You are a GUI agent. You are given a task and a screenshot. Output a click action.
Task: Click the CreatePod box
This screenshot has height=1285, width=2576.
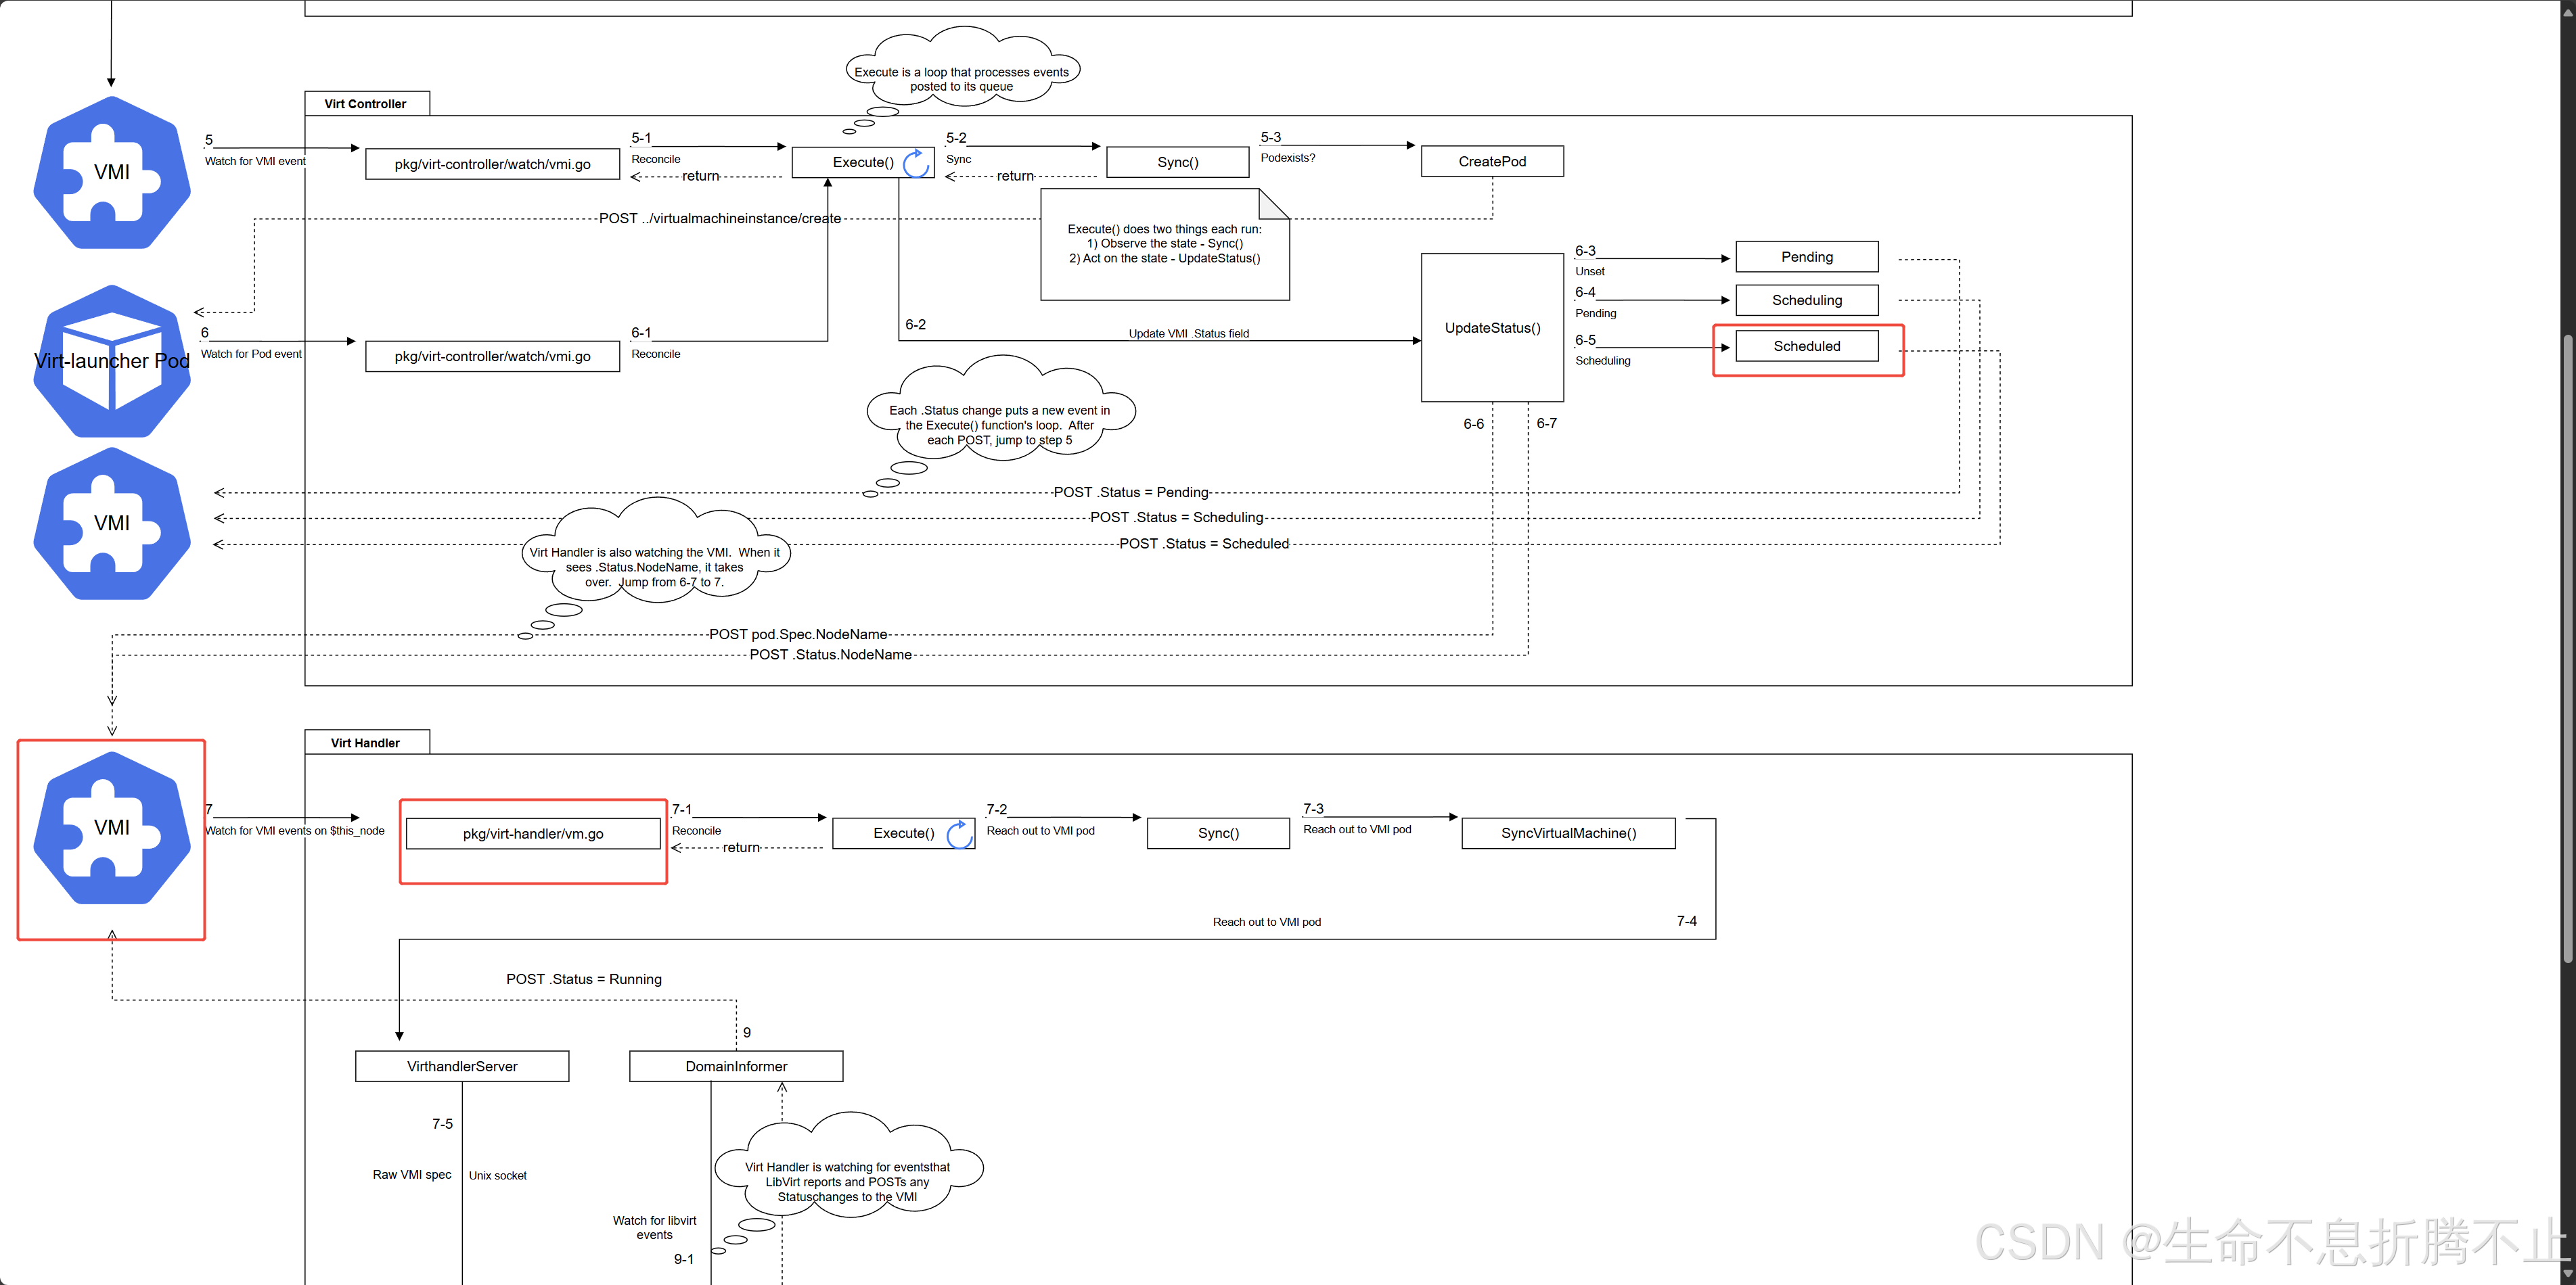click(x=1491, y=162)
